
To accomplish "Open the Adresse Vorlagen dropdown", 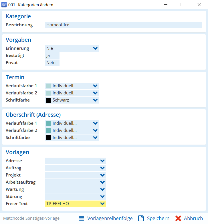I will pos(76,161).
